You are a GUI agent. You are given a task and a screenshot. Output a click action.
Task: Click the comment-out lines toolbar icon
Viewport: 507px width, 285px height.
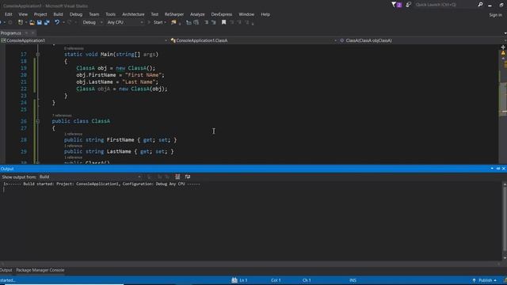[x=206, y=22]
